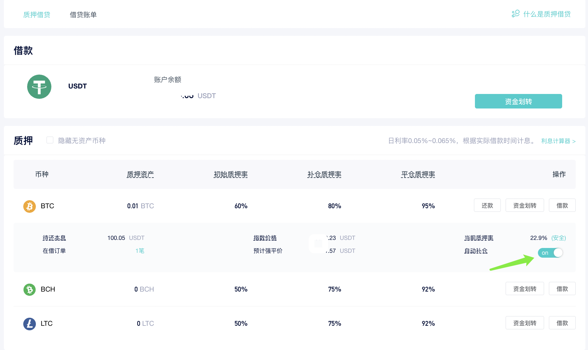Open the 什么是质押借贷 link
588x350 pixels.
point(547,14)
